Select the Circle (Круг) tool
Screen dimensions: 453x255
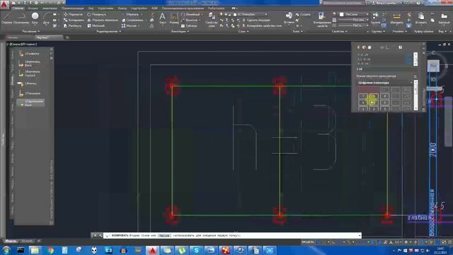click(35, 18)
